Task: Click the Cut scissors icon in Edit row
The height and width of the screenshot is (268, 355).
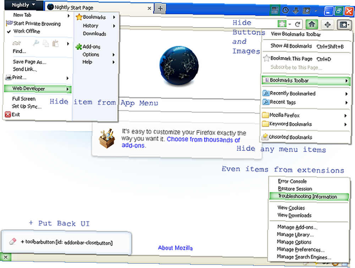Action: tap(36, 43)
